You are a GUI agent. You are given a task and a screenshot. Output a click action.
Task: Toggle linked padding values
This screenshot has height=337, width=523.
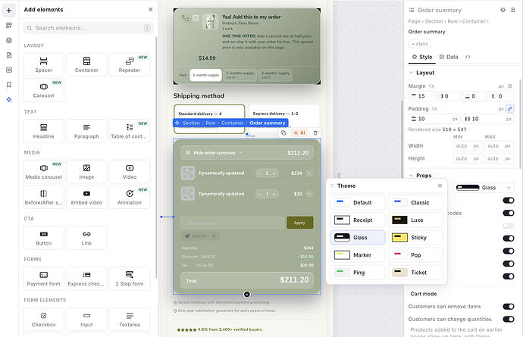pos(509,108)
